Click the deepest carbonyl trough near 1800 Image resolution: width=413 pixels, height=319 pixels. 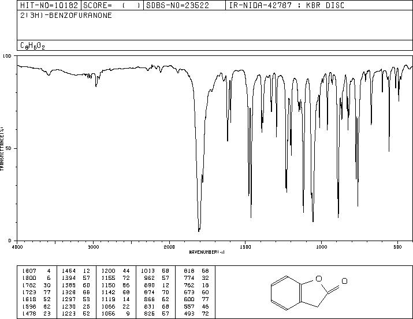[199, 230]
